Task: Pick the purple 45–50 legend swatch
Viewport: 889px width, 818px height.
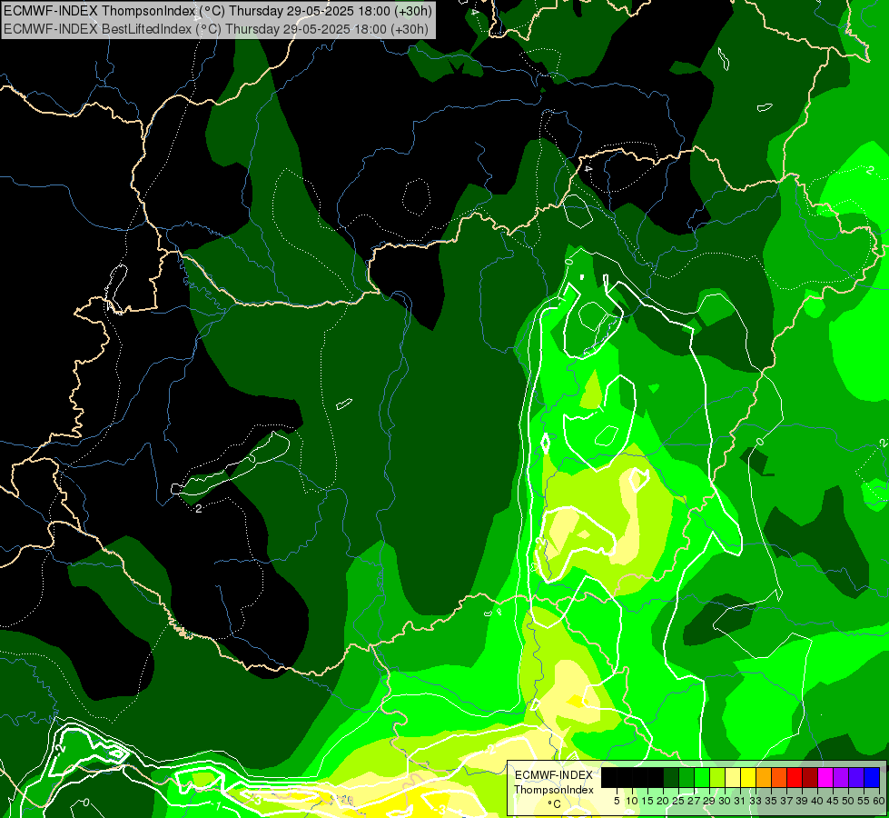Action: click(840, 777)
